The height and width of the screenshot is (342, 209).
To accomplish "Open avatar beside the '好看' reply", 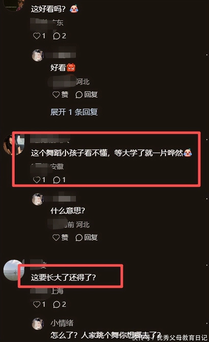I will (38, 55).
